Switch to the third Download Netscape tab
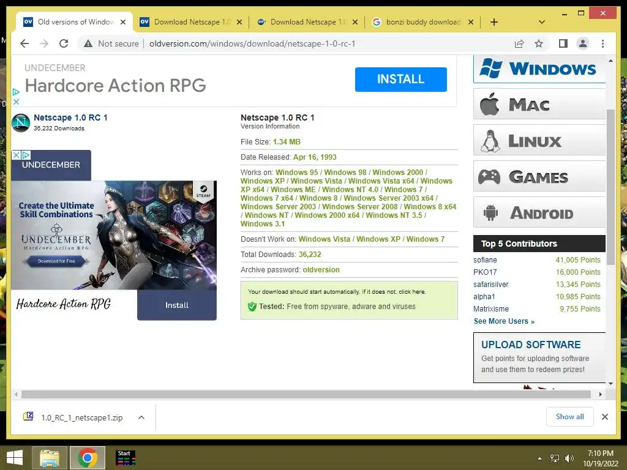627x470 pixels. point(307,22)
